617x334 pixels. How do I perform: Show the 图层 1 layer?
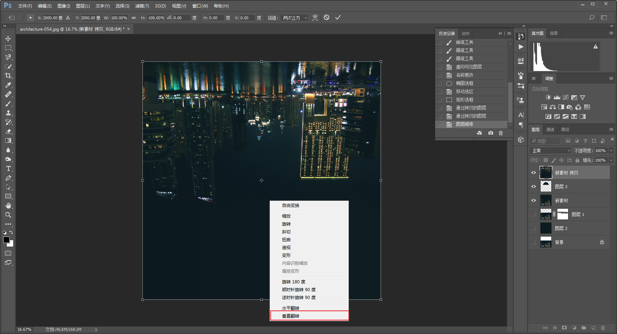click(x=533, y=214)
